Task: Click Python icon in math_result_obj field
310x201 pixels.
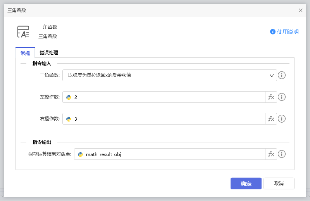Action: (81, 154)
